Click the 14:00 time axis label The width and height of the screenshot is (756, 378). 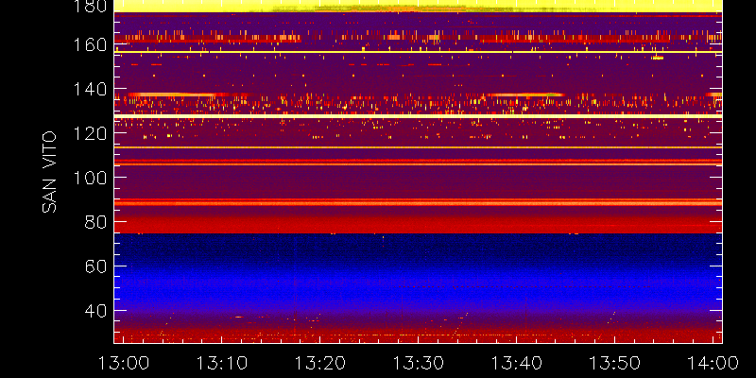coord(713,363)
